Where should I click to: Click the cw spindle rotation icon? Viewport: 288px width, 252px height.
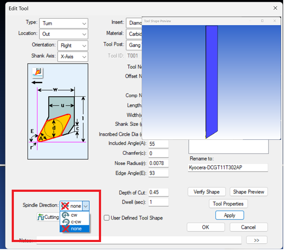pyautogui.click(x=65, y=215)
